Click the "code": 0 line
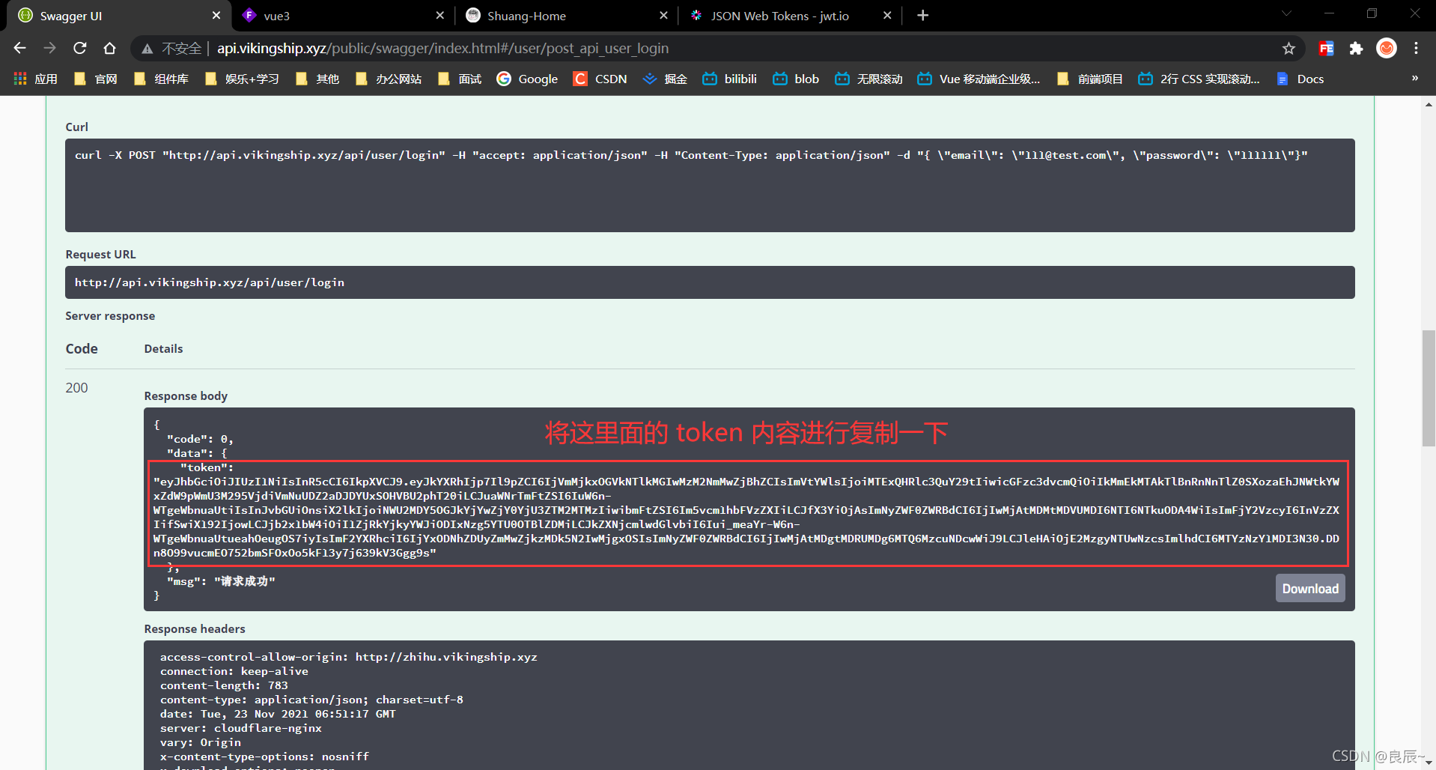1436x770 pixels. coord(200,439)
